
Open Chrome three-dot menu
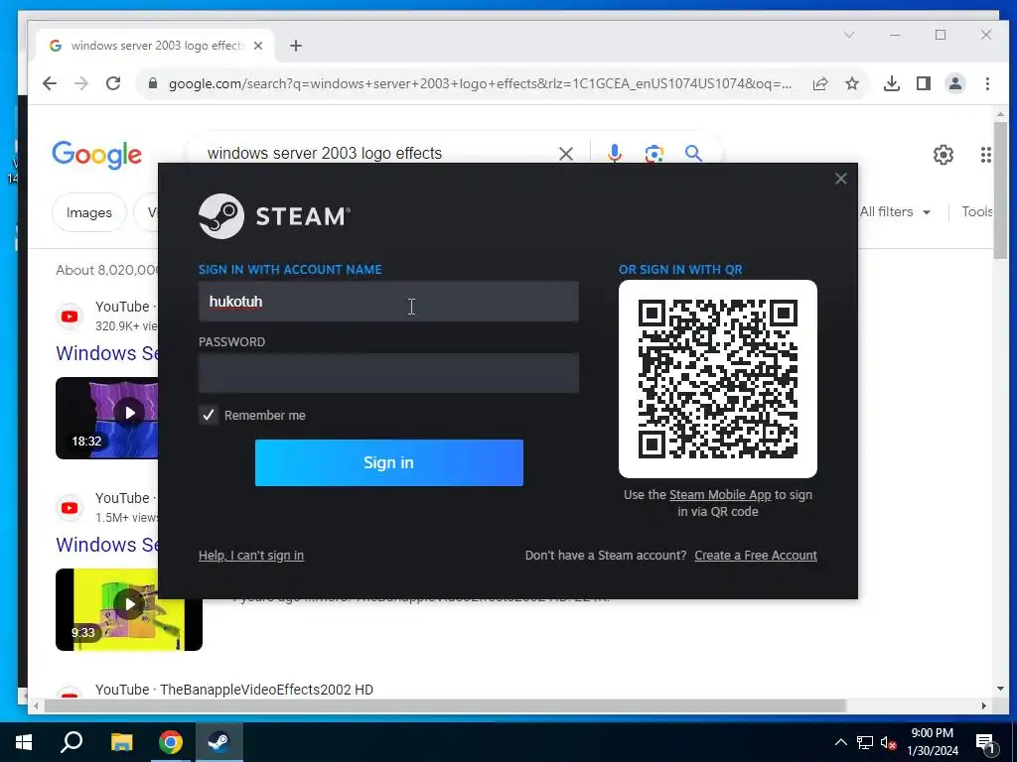tap(987, 83)
